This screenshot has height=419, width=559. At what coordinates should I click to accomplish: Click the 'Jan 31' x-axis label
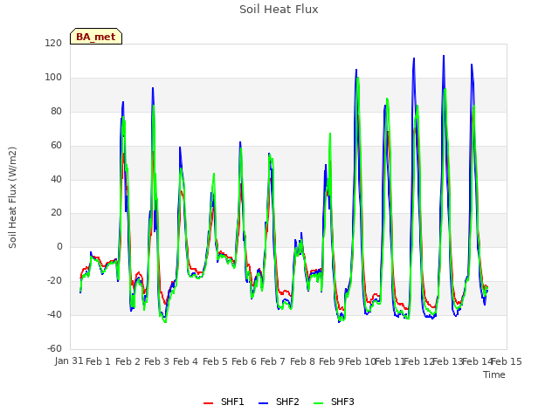point(69,361)
